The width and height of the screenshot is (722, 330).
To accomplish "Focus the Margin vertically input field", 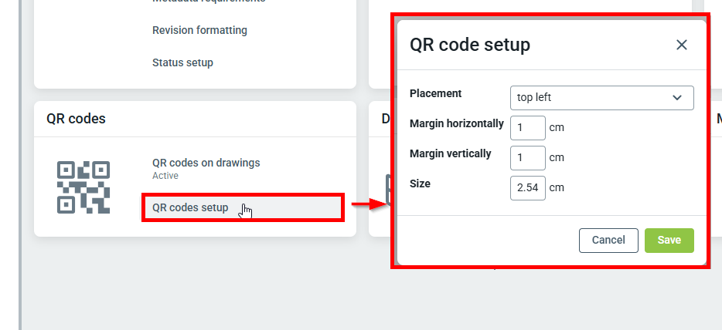I will point(528,158).
